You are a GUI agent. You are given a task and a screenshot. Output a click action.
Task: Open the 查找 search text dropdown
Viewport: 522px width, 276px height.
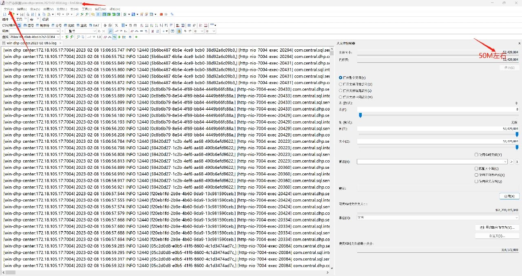(x=58, y=37)
